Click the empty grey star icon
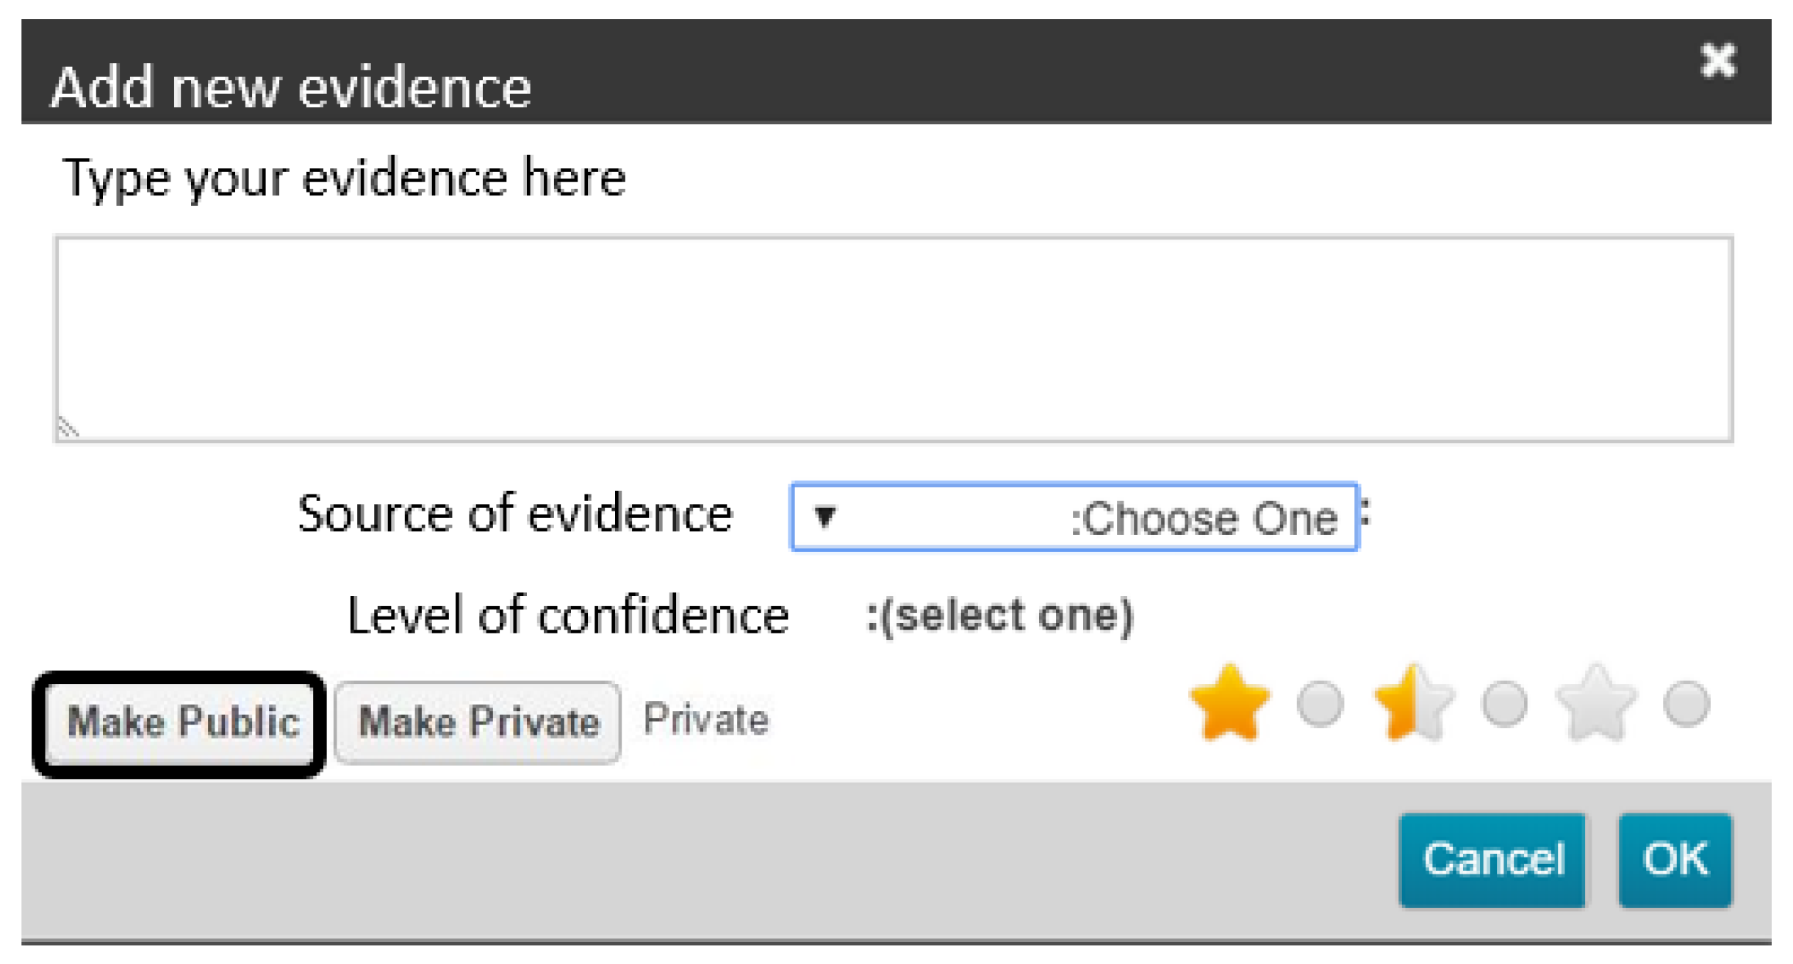This screenshot has height=964, width=1793. (1595, 703)
